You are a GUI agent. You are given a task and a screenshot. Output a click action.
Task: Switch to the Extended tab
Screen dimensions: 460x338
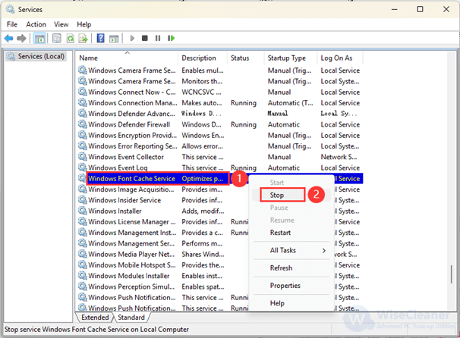point(95,318)
